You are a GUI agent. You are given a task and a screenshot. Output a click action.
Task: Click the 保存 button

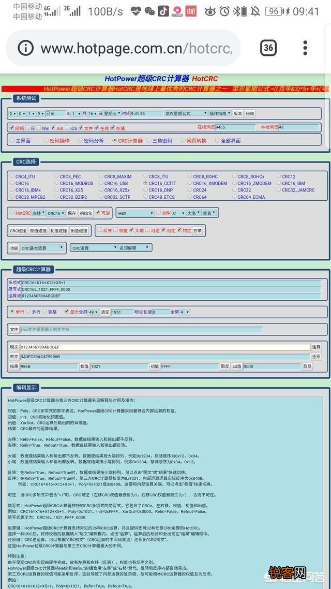(x=72, y=213)
